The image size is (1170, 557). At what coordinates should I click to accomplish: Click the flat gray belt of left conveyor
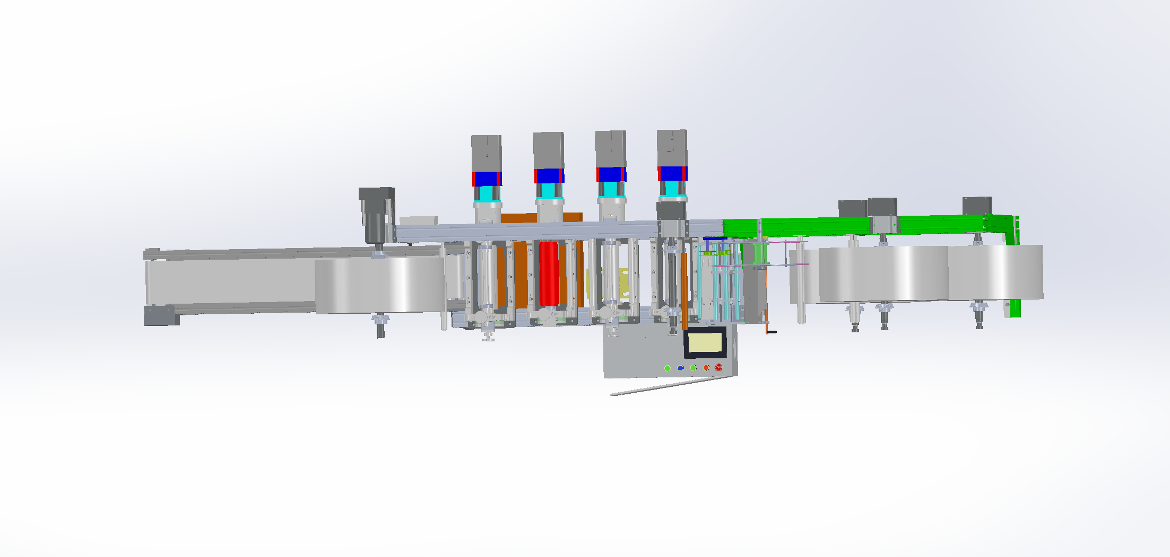coord(228,282)
